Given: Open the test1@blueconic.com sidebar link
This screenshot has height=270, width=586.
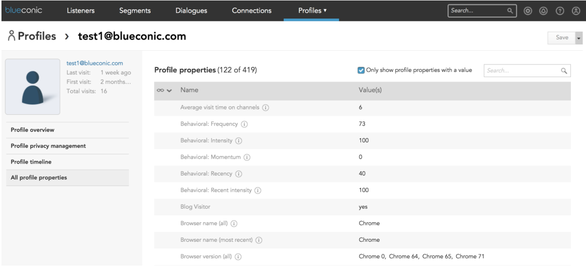Looking at the screenshot, I should [94, 63].
